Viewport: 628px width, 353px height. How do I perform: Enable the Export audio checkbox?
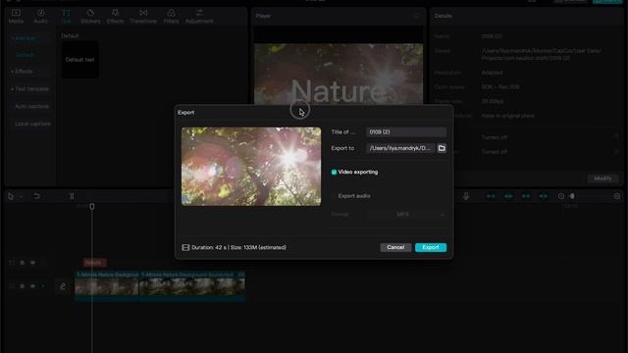point(334,196)
